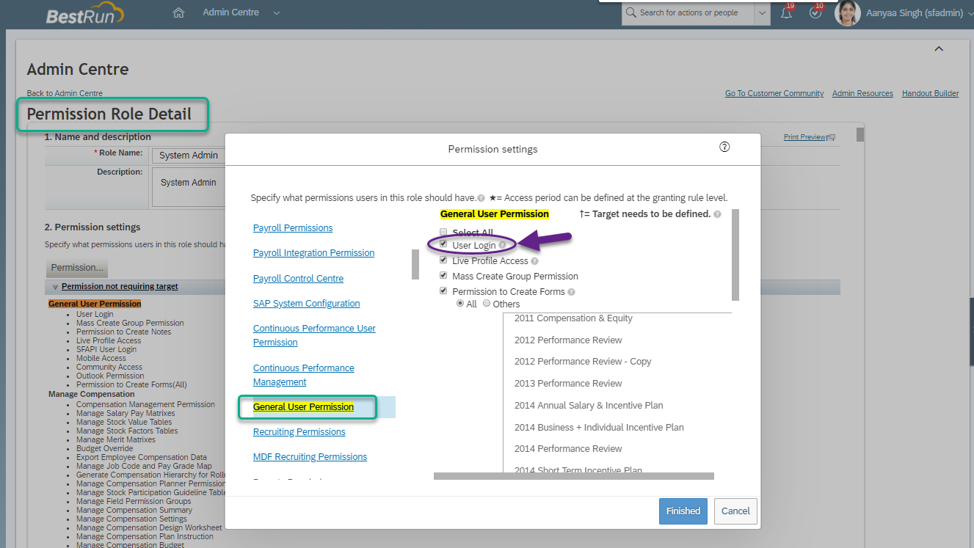Toggle Mass Create Group Permission checkbox

[443, 276]
